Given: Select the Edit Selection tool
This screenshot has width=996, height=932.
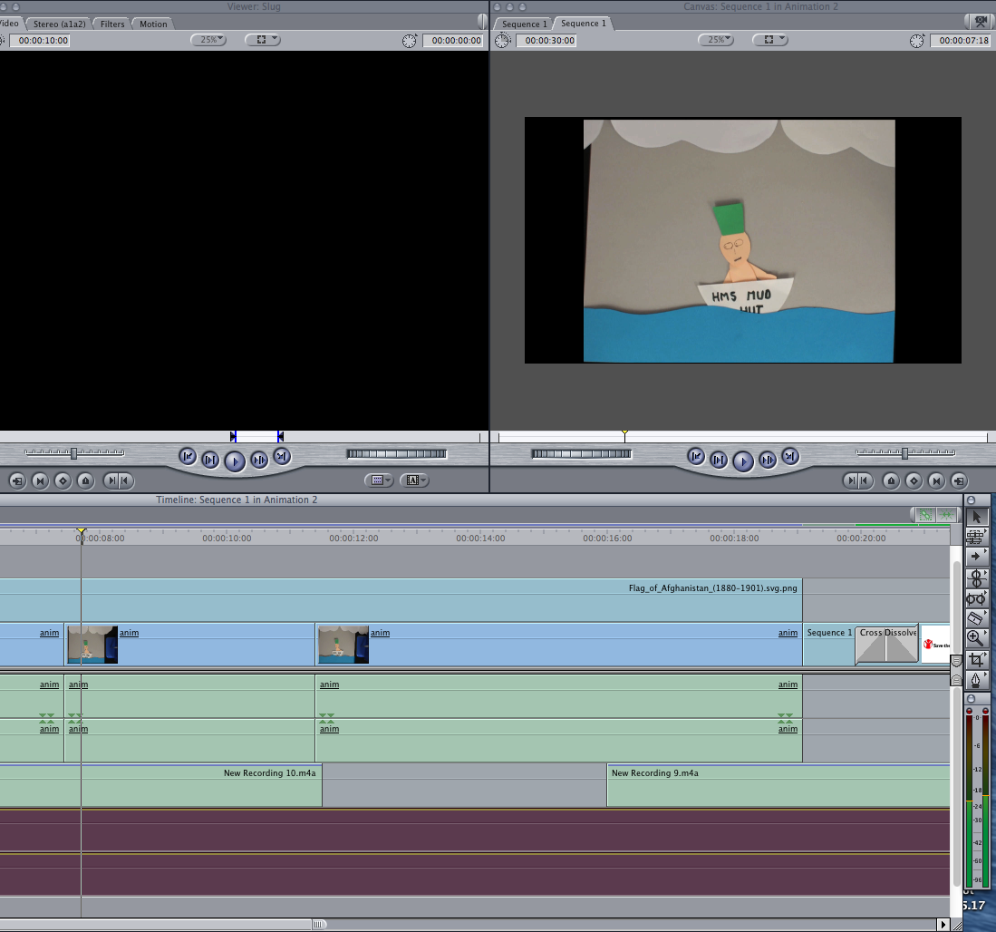Looking at the screenshot, I should pyautogui.click(x=976, y=537).
